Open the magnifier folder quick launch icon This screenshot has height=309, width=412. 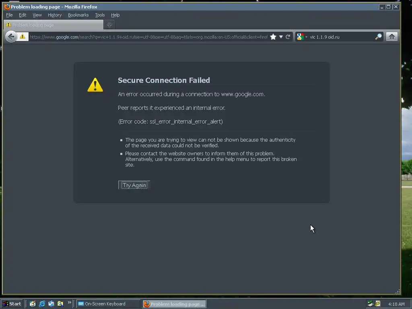(60, 304)
